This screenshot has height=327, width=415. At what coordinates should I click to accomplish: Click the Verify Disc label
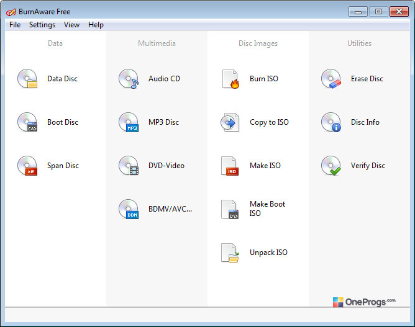[368, 166]
